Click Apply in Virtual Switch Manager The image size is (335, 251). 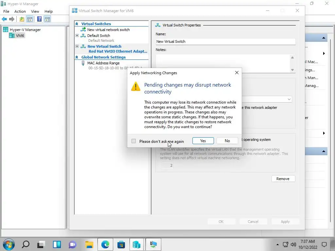point(285,222)
